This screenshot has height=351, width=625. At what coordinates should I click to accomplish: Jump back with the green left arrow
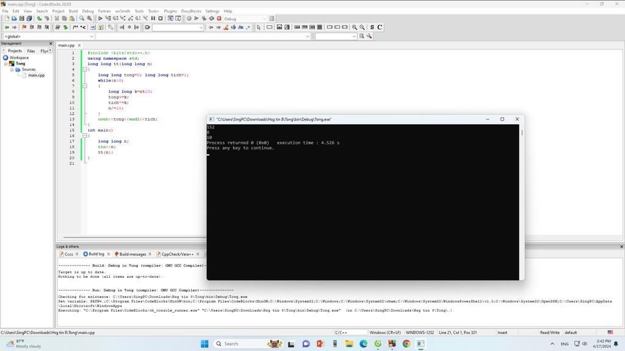pyautogui.click(x=7, y=27)
